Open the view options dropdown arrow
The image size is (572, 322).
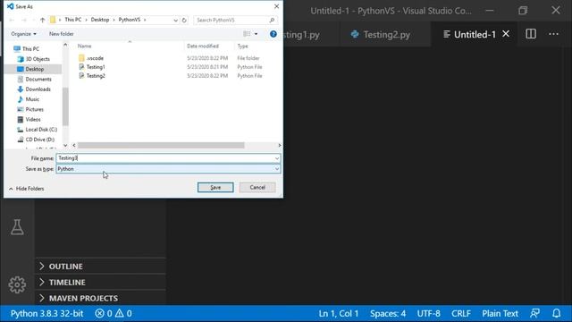pos(257,34)
